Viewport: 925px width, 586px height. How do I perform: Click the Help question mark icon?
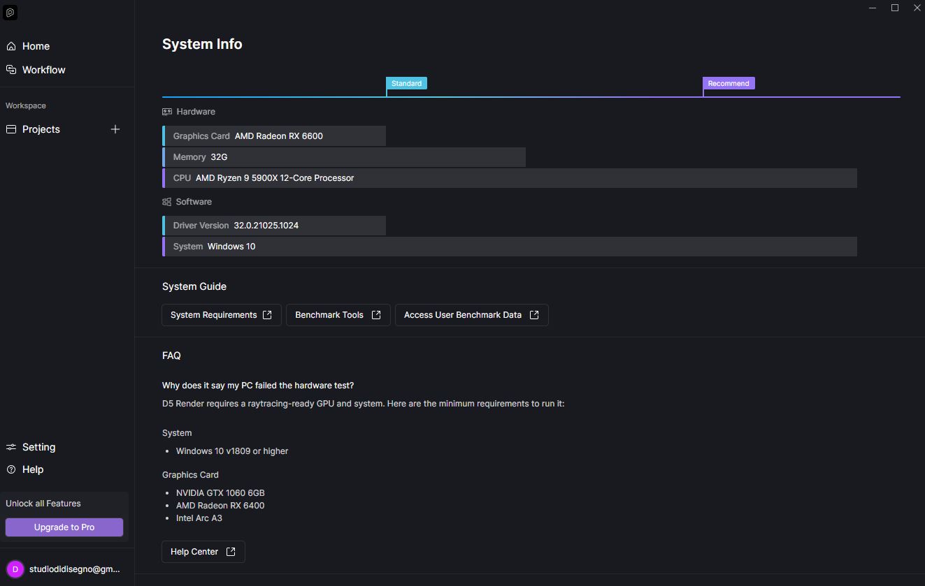pos(11,469)
